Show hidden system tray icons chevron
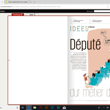The width and height of the screenshot is (110, 110). pos(104,108)
